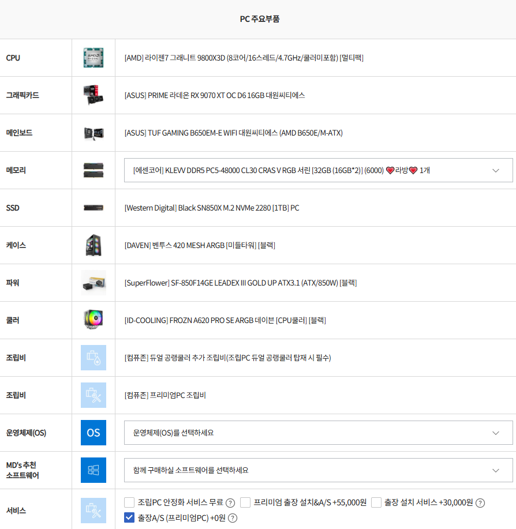Enable the 조립PC 안정화 서비스 무료 checkbox
Viewport: 516px width, 529px height.
(129, 502)
